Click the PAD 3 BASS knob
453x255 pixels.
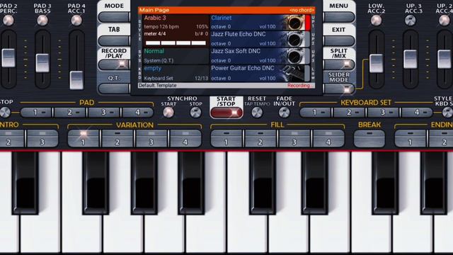[42, 21]
